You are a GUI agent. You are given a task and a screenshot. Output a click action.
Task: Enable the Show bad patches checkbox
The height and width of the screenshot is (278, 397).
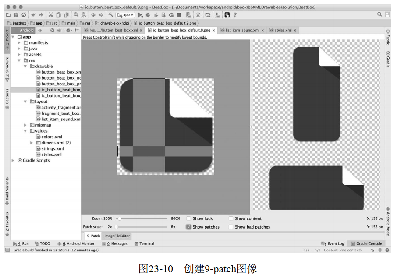coord(230,227)
